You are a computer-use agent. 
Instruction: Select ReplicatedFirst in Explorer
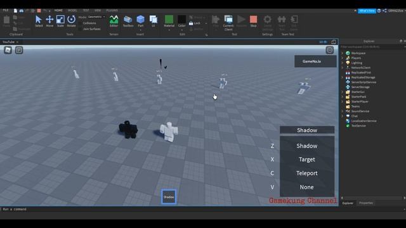coord(361,73)
